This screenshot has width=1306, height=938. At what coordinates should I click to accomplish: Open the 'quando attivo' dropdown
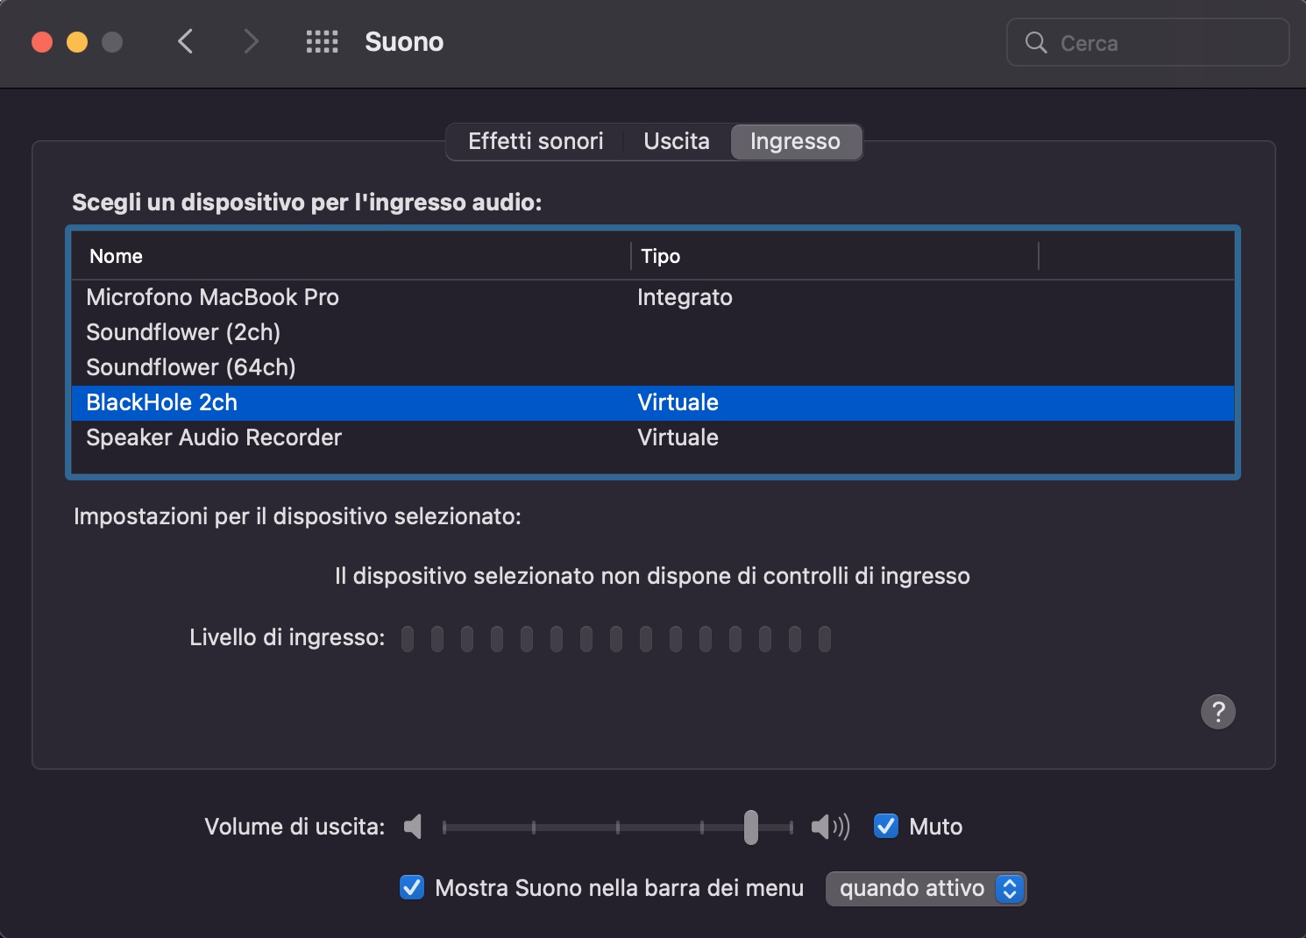point(926,888)
